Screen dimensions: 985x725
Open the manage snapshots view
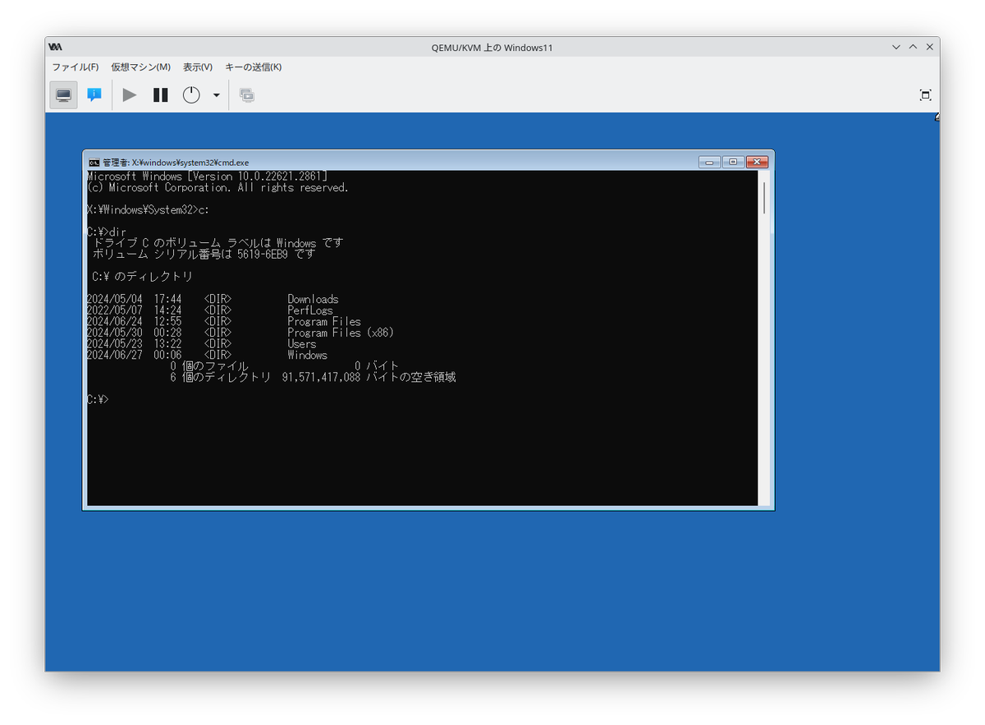pos(246,95)
